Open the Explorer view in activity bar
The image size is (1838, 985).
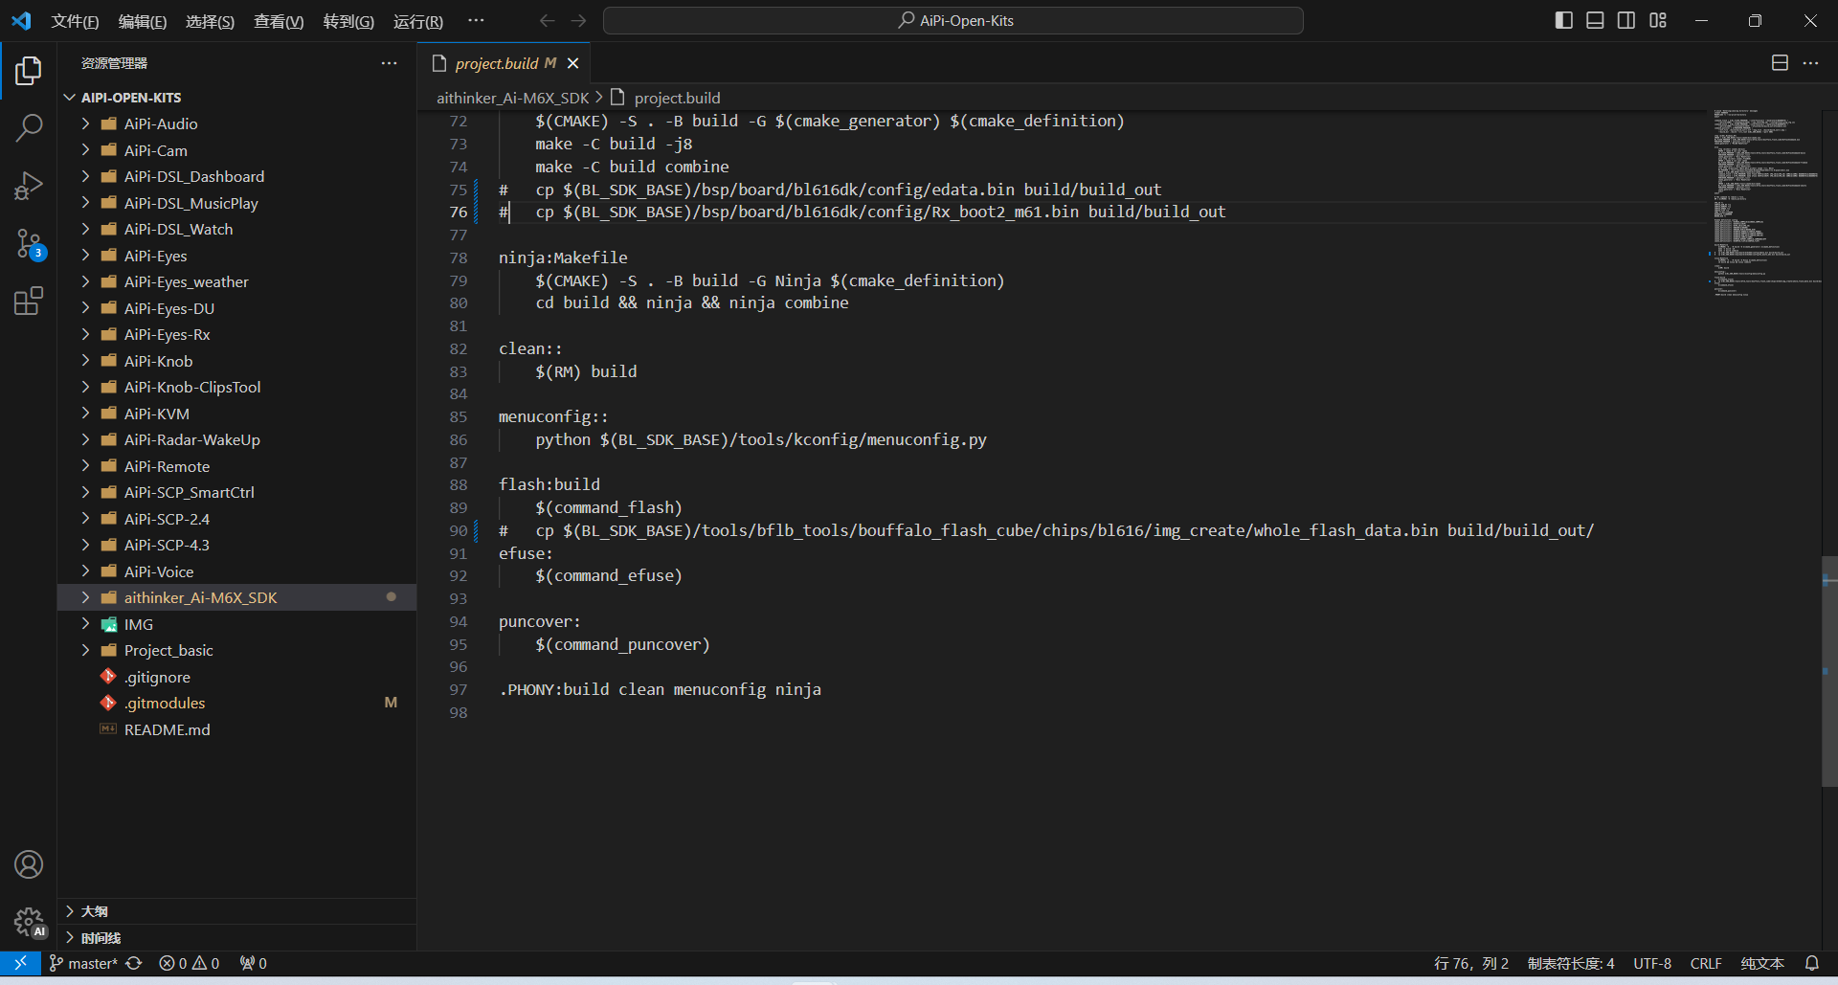[29, 71]
